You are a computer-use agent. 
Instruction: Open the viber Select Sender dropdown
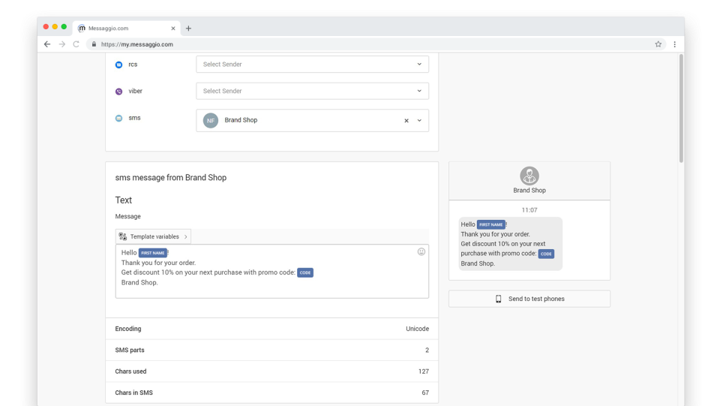pyautogui.click(x=312, y=91)
